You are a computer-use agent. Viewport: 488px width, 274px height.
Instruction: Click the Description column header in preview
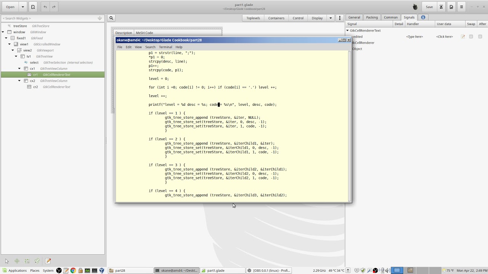124,33
